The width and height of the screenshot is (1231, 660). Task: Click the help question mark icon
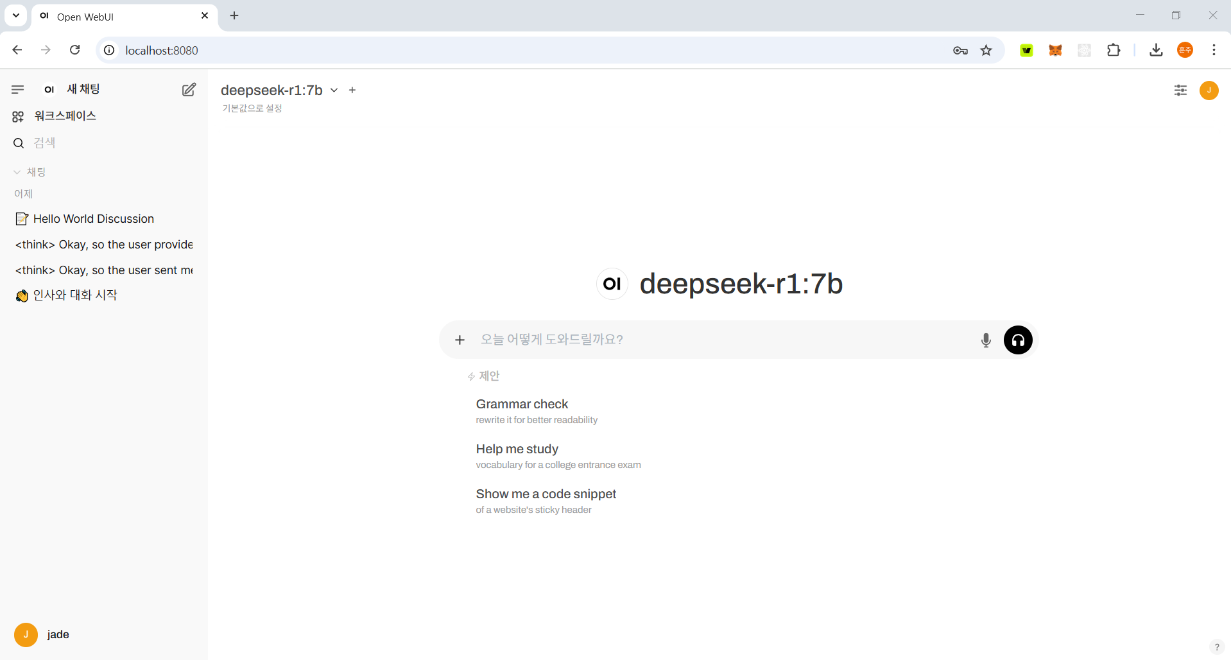click(1216, 647)
